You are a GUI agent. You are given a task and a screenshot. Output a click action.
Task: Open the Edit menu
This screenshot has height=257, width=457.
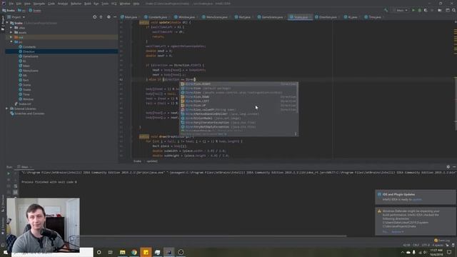(19, 4)
